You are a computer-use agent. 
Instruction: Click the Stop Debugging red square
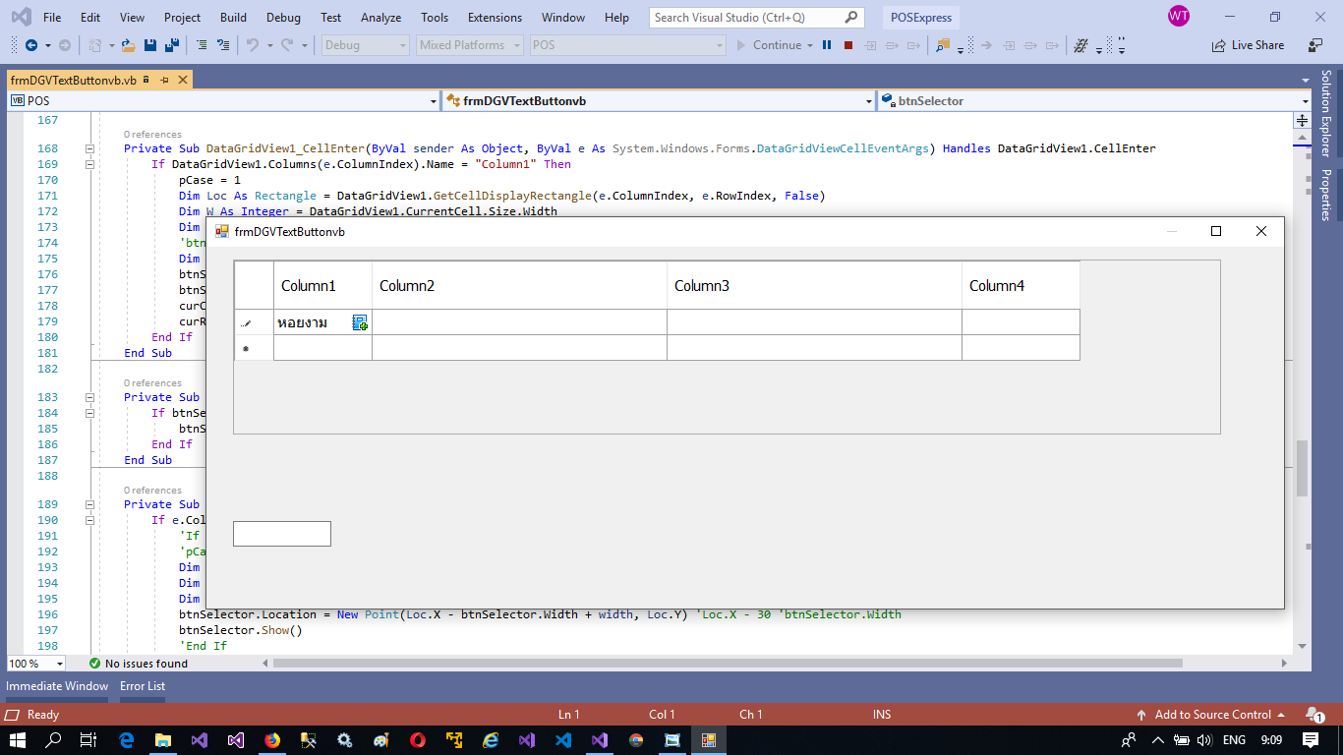(x=847, y=45)
